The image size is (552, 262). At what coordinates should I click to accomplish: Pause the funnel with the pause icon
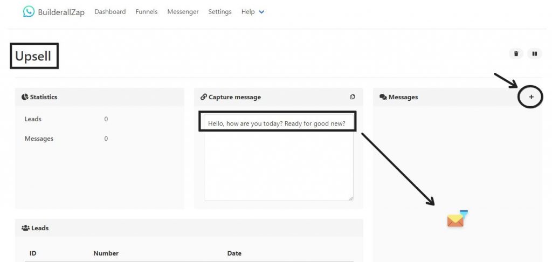pyautogui.click(x=534, y=54)
